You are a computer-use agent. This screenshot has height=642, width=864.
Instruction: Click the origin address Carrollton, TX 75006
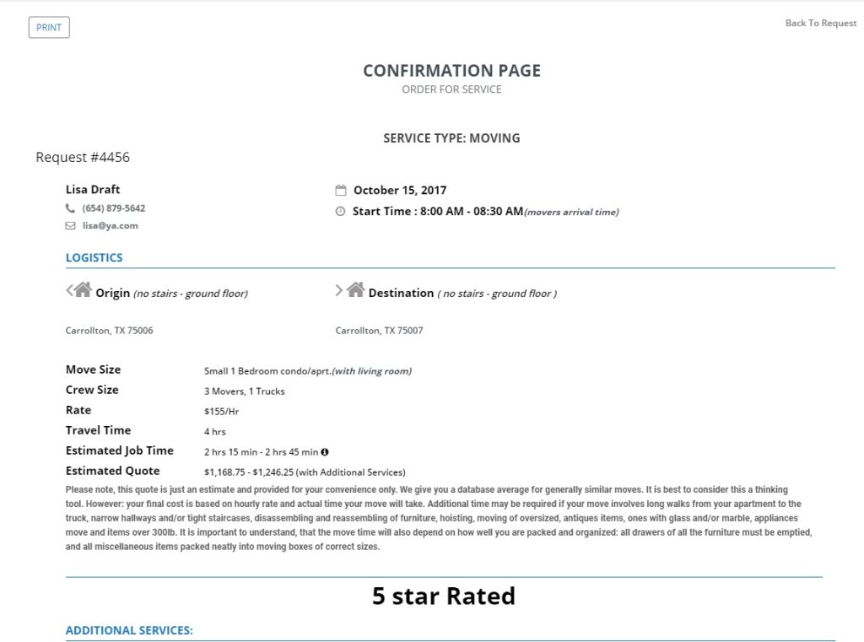109,331
